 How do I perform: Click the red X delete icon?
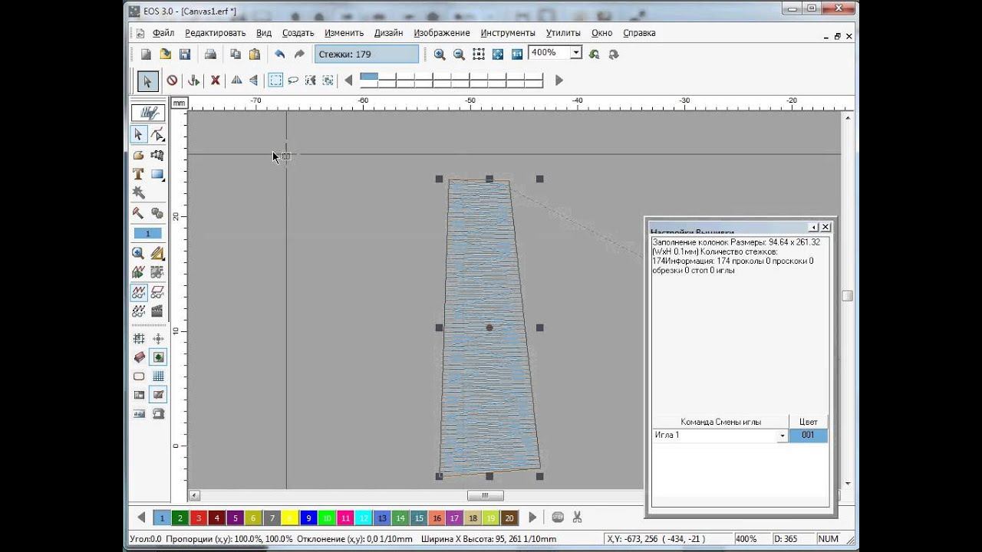(x=216, y=80)
